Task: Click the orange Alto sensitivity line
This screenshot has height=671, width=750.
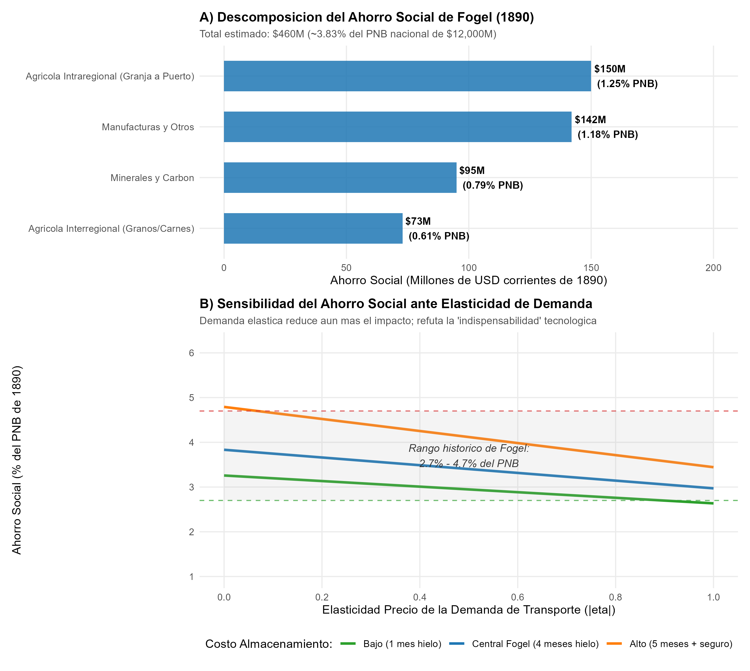Action: tap(469, 437)
